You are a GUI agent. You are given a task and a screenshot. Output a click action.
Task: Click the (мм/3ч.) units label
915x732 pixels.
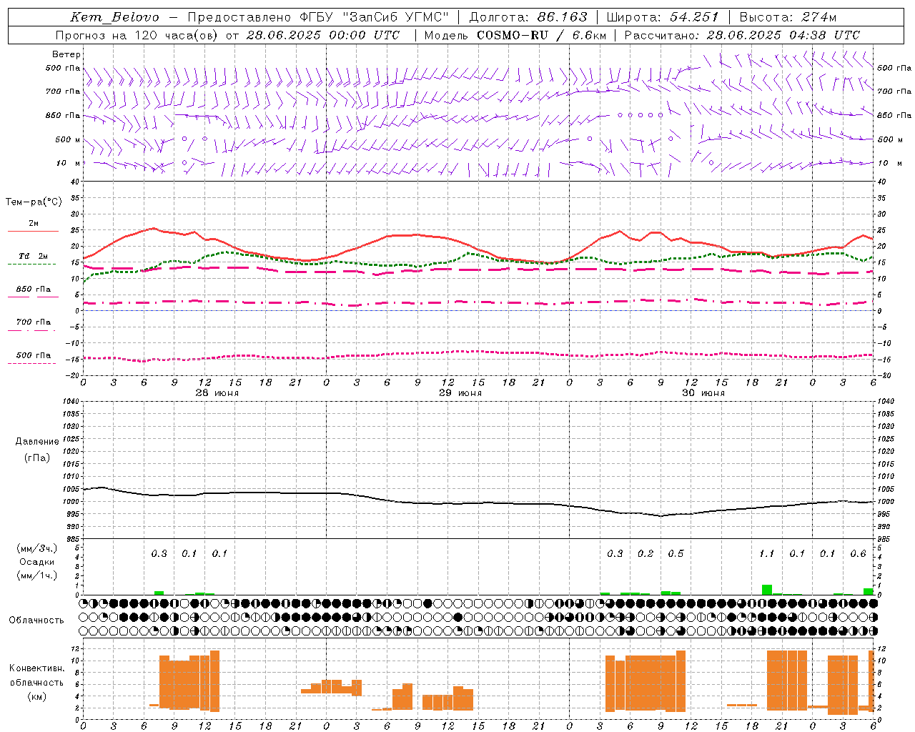click(x=37, y=548)
